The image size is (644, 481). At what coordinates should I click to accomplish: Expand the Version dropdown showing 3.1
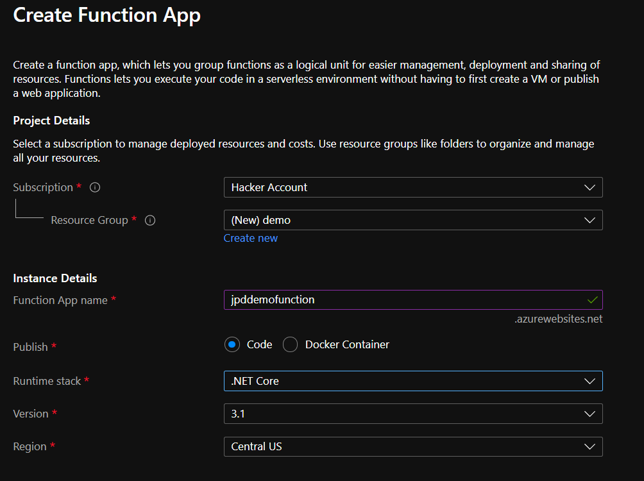412,414
